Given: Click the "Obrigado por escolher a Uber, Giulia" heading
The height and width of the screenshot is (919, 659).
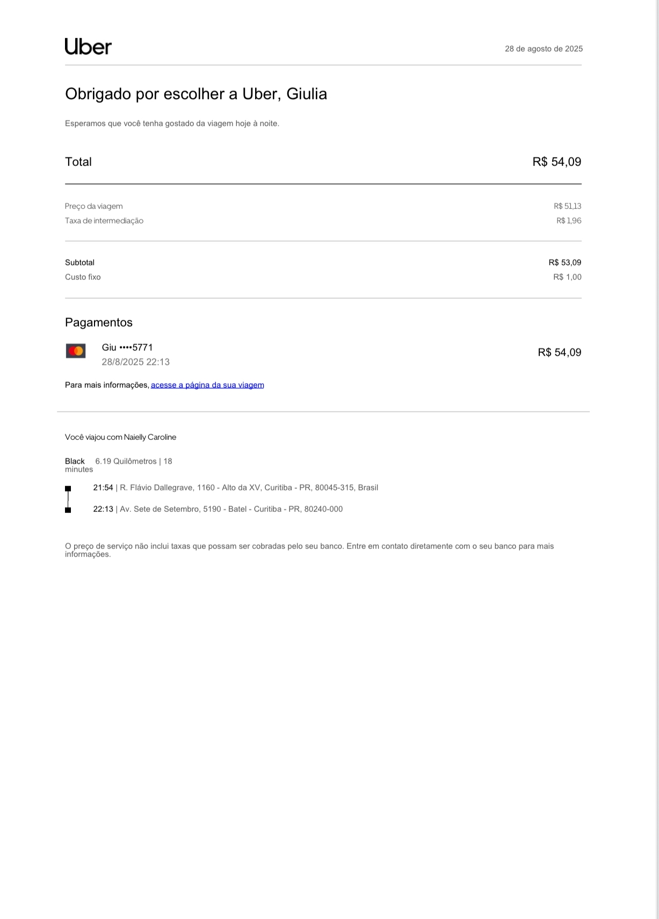Looking at the screenshot, I should click(196, 94).
